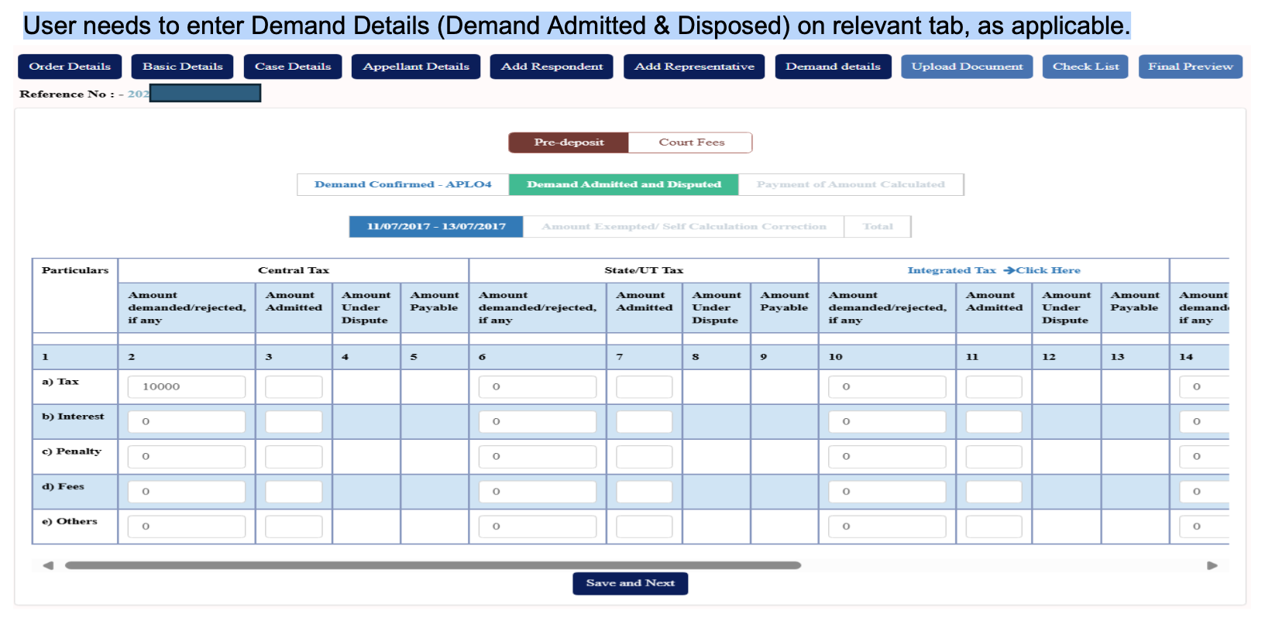
Task: Click Integrated Tax Amount Admitted field for Interest
Action: [x=994, y=421]
